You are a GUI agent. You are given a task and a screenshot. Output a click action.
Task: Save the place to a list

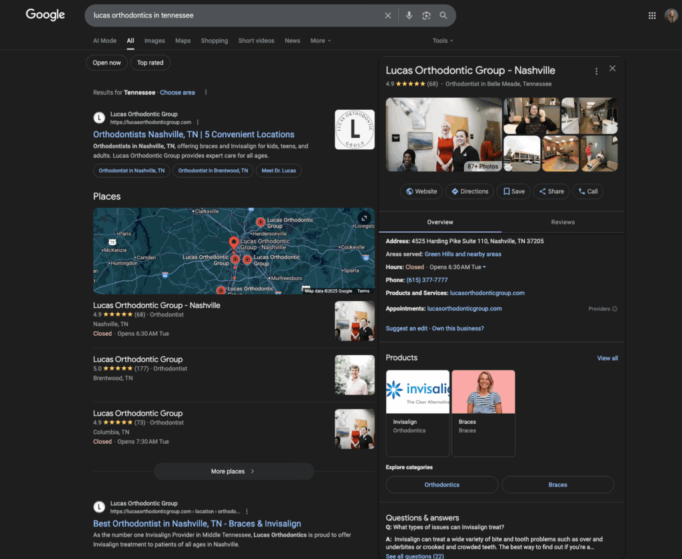(x=513, y=191)
